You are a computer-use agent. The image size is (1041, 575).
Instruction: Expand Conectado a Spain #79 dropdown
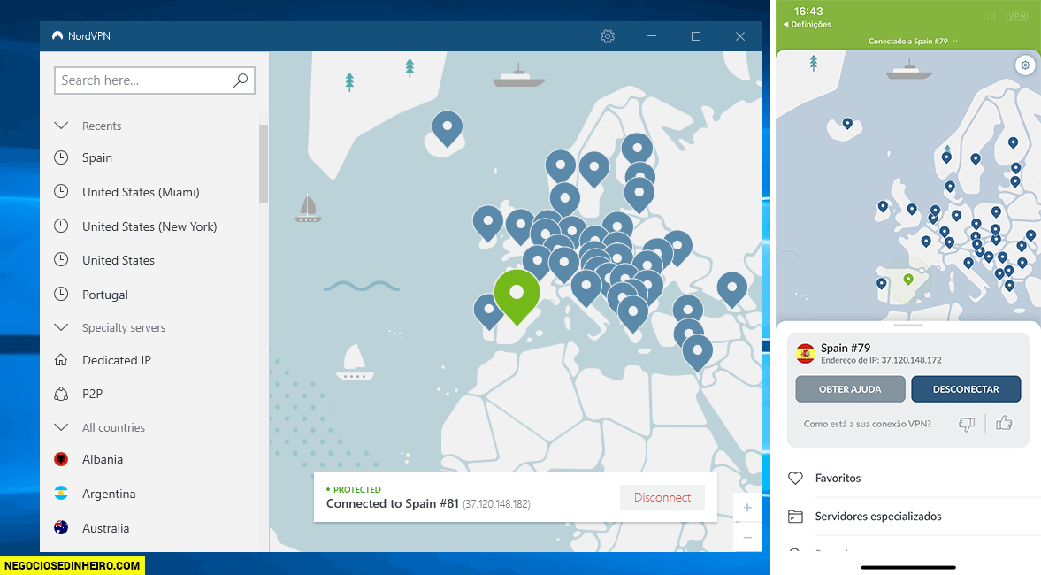point(913,42)
